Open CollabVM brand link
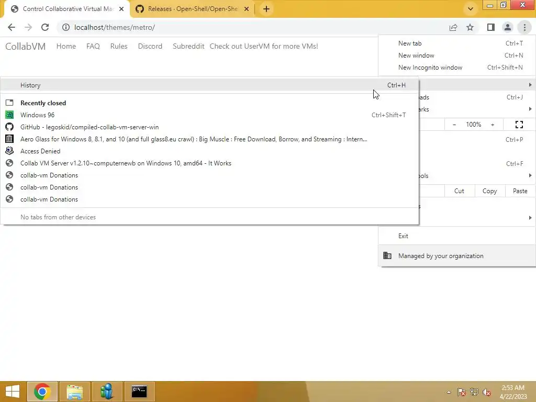The height and width of the screenshot is (402, 536). point(25,46)
